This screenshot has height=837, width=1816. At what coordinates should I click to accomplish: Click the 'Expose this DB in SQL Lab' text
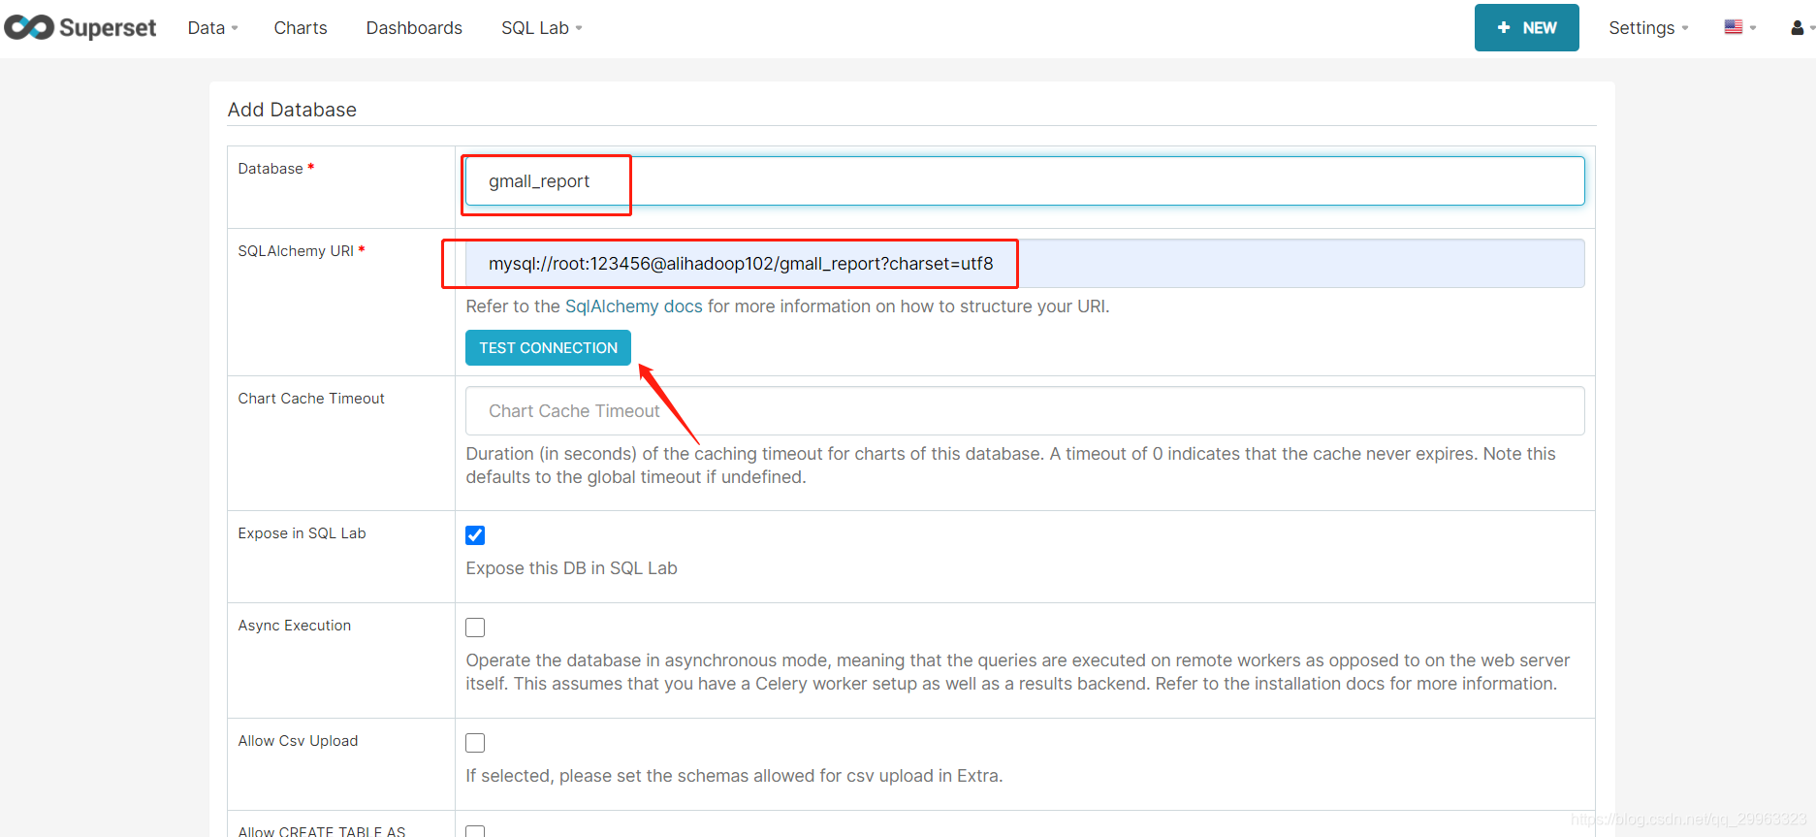click(571, 568)
